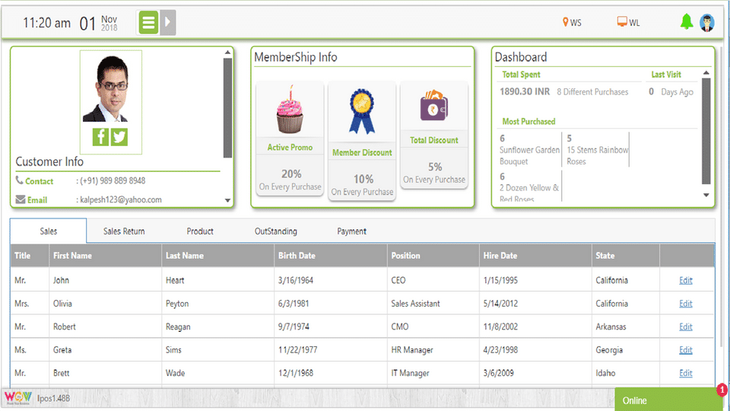The width and height of the screenshot is (730, 411).
Task: Open the user avatar profile
Action: pyautogui.click(x=706, y=22)
